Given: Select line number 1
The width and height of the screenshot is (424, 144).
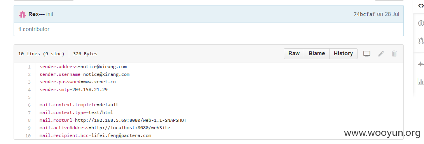Looking at the screenshot, I should 29,67.
